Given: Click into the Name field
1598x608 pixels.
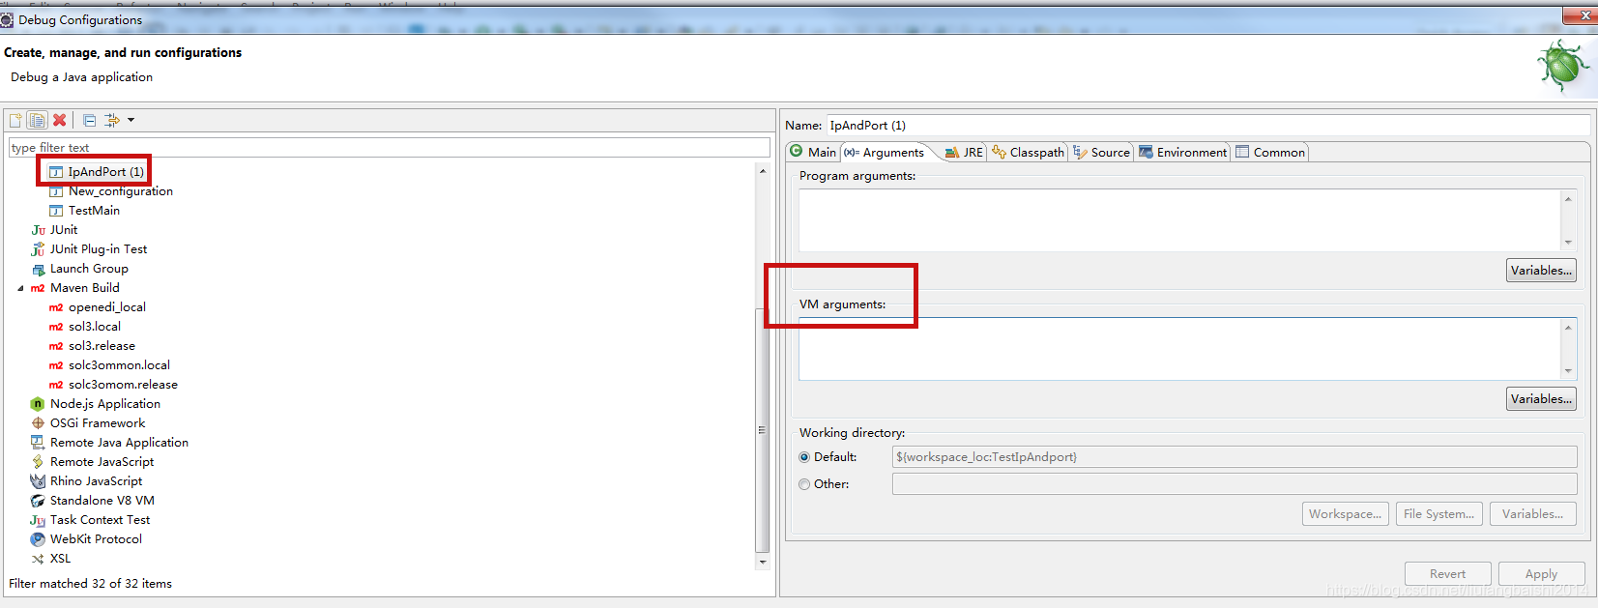Looking at the screenshot, I should 1207,126.
